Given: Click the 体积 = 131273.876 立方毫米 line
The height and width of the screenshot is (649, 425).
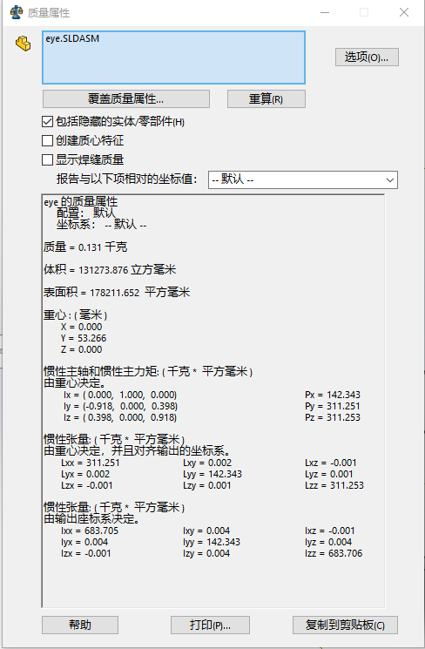Looking at the screenshot, I should click(110, 270).
